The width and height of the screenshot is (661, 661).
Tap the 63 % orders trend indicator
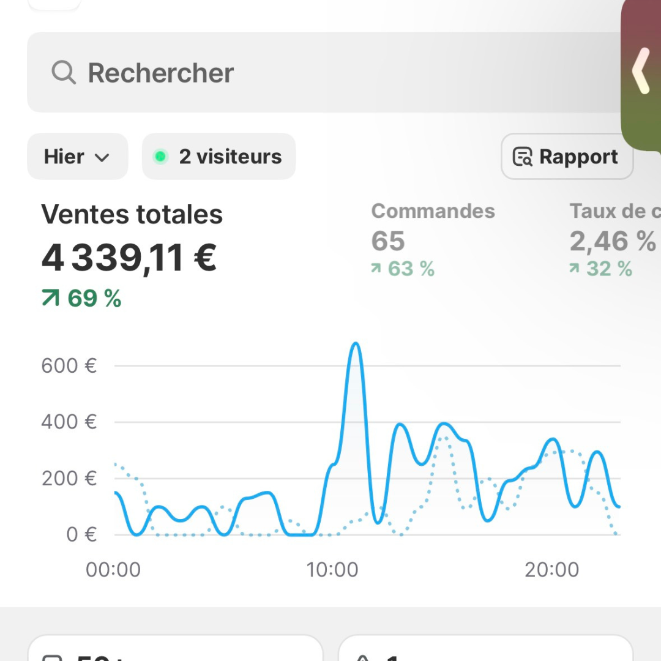coord(403,269)
